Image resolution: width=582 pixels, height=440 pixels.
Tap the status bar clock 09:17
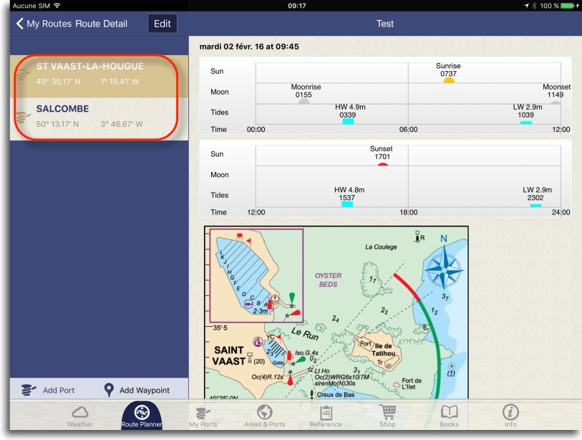pos(297,6)
